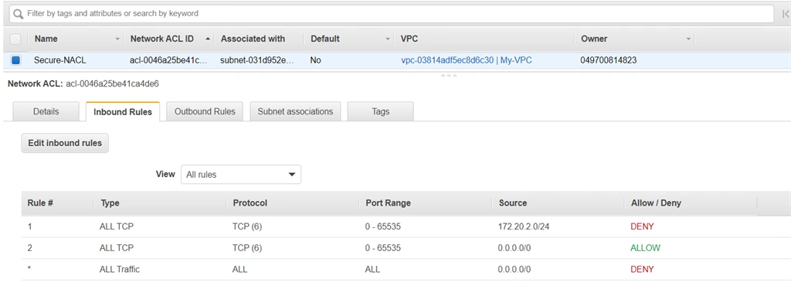Click the asterisk rule number cell
The width and height of the screenshot is (791, 306).
(x=29, y=268)
